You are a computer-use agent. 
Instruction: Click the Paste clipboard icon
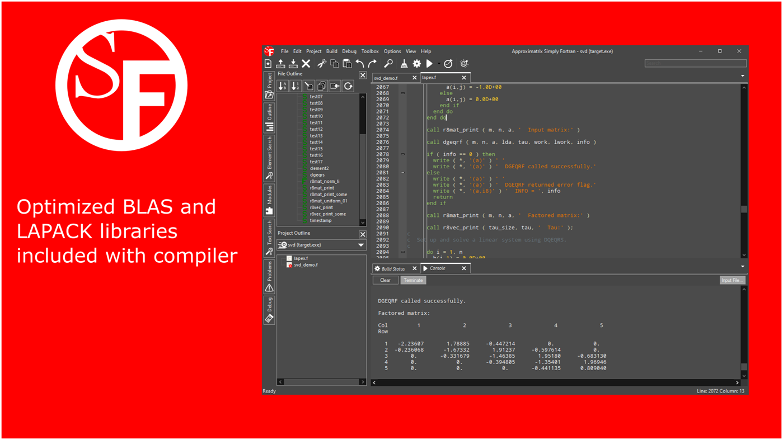pyautogui.click(x=347, y=64)
